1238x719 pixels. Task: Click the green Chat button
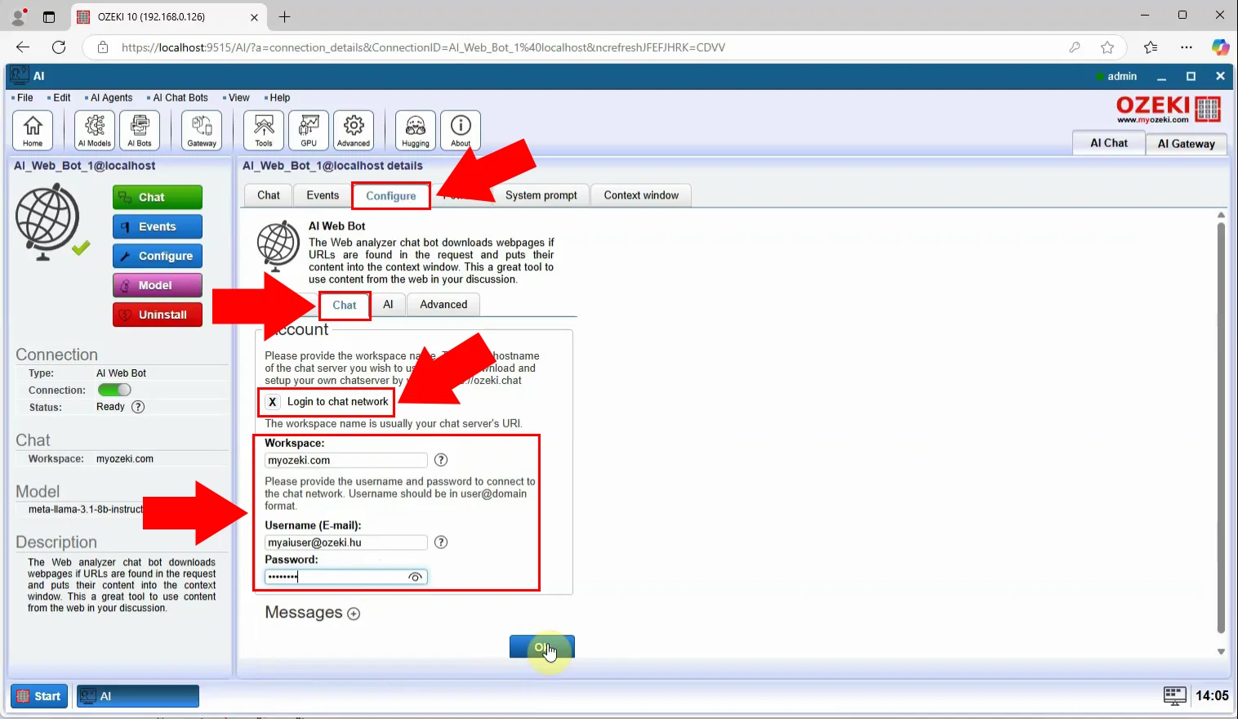point(158,197)
